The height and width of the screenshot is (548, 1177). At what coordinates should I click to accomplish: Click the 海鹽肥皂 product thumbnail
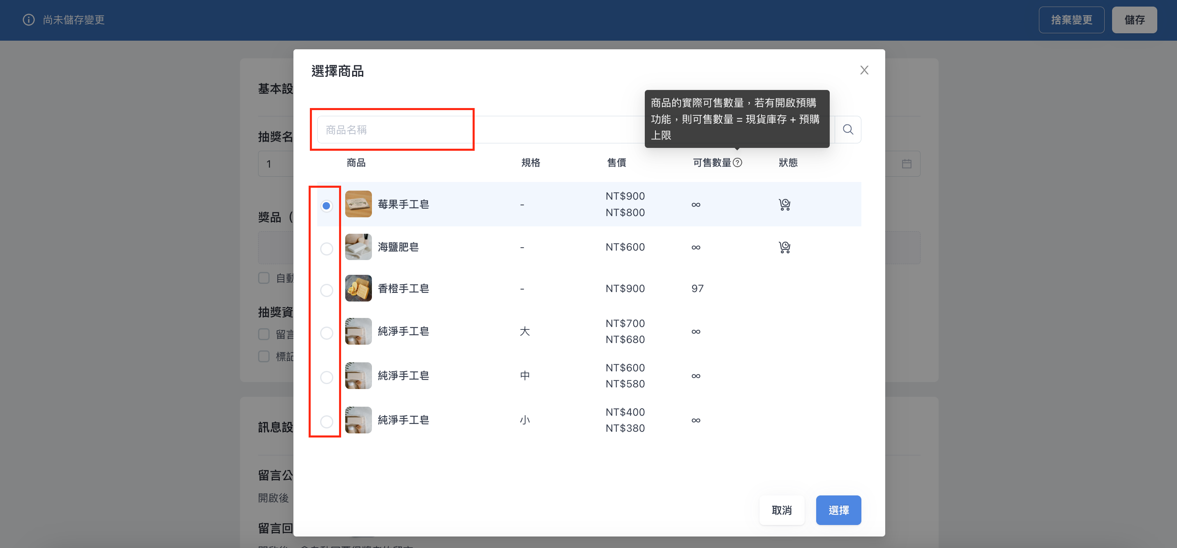[x=358, y=246]
